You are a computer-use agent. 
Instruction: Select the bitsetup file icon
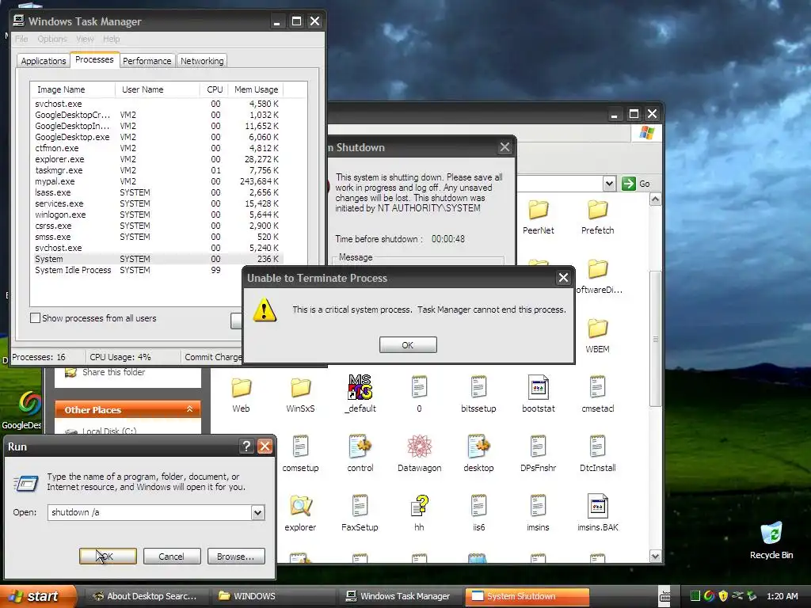tap(478, 387)
